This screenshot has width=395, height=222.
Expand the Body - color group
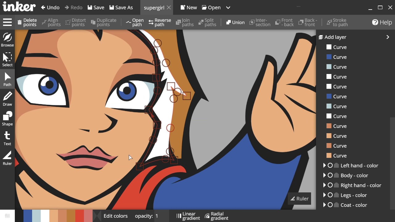(x=324, y=175)
